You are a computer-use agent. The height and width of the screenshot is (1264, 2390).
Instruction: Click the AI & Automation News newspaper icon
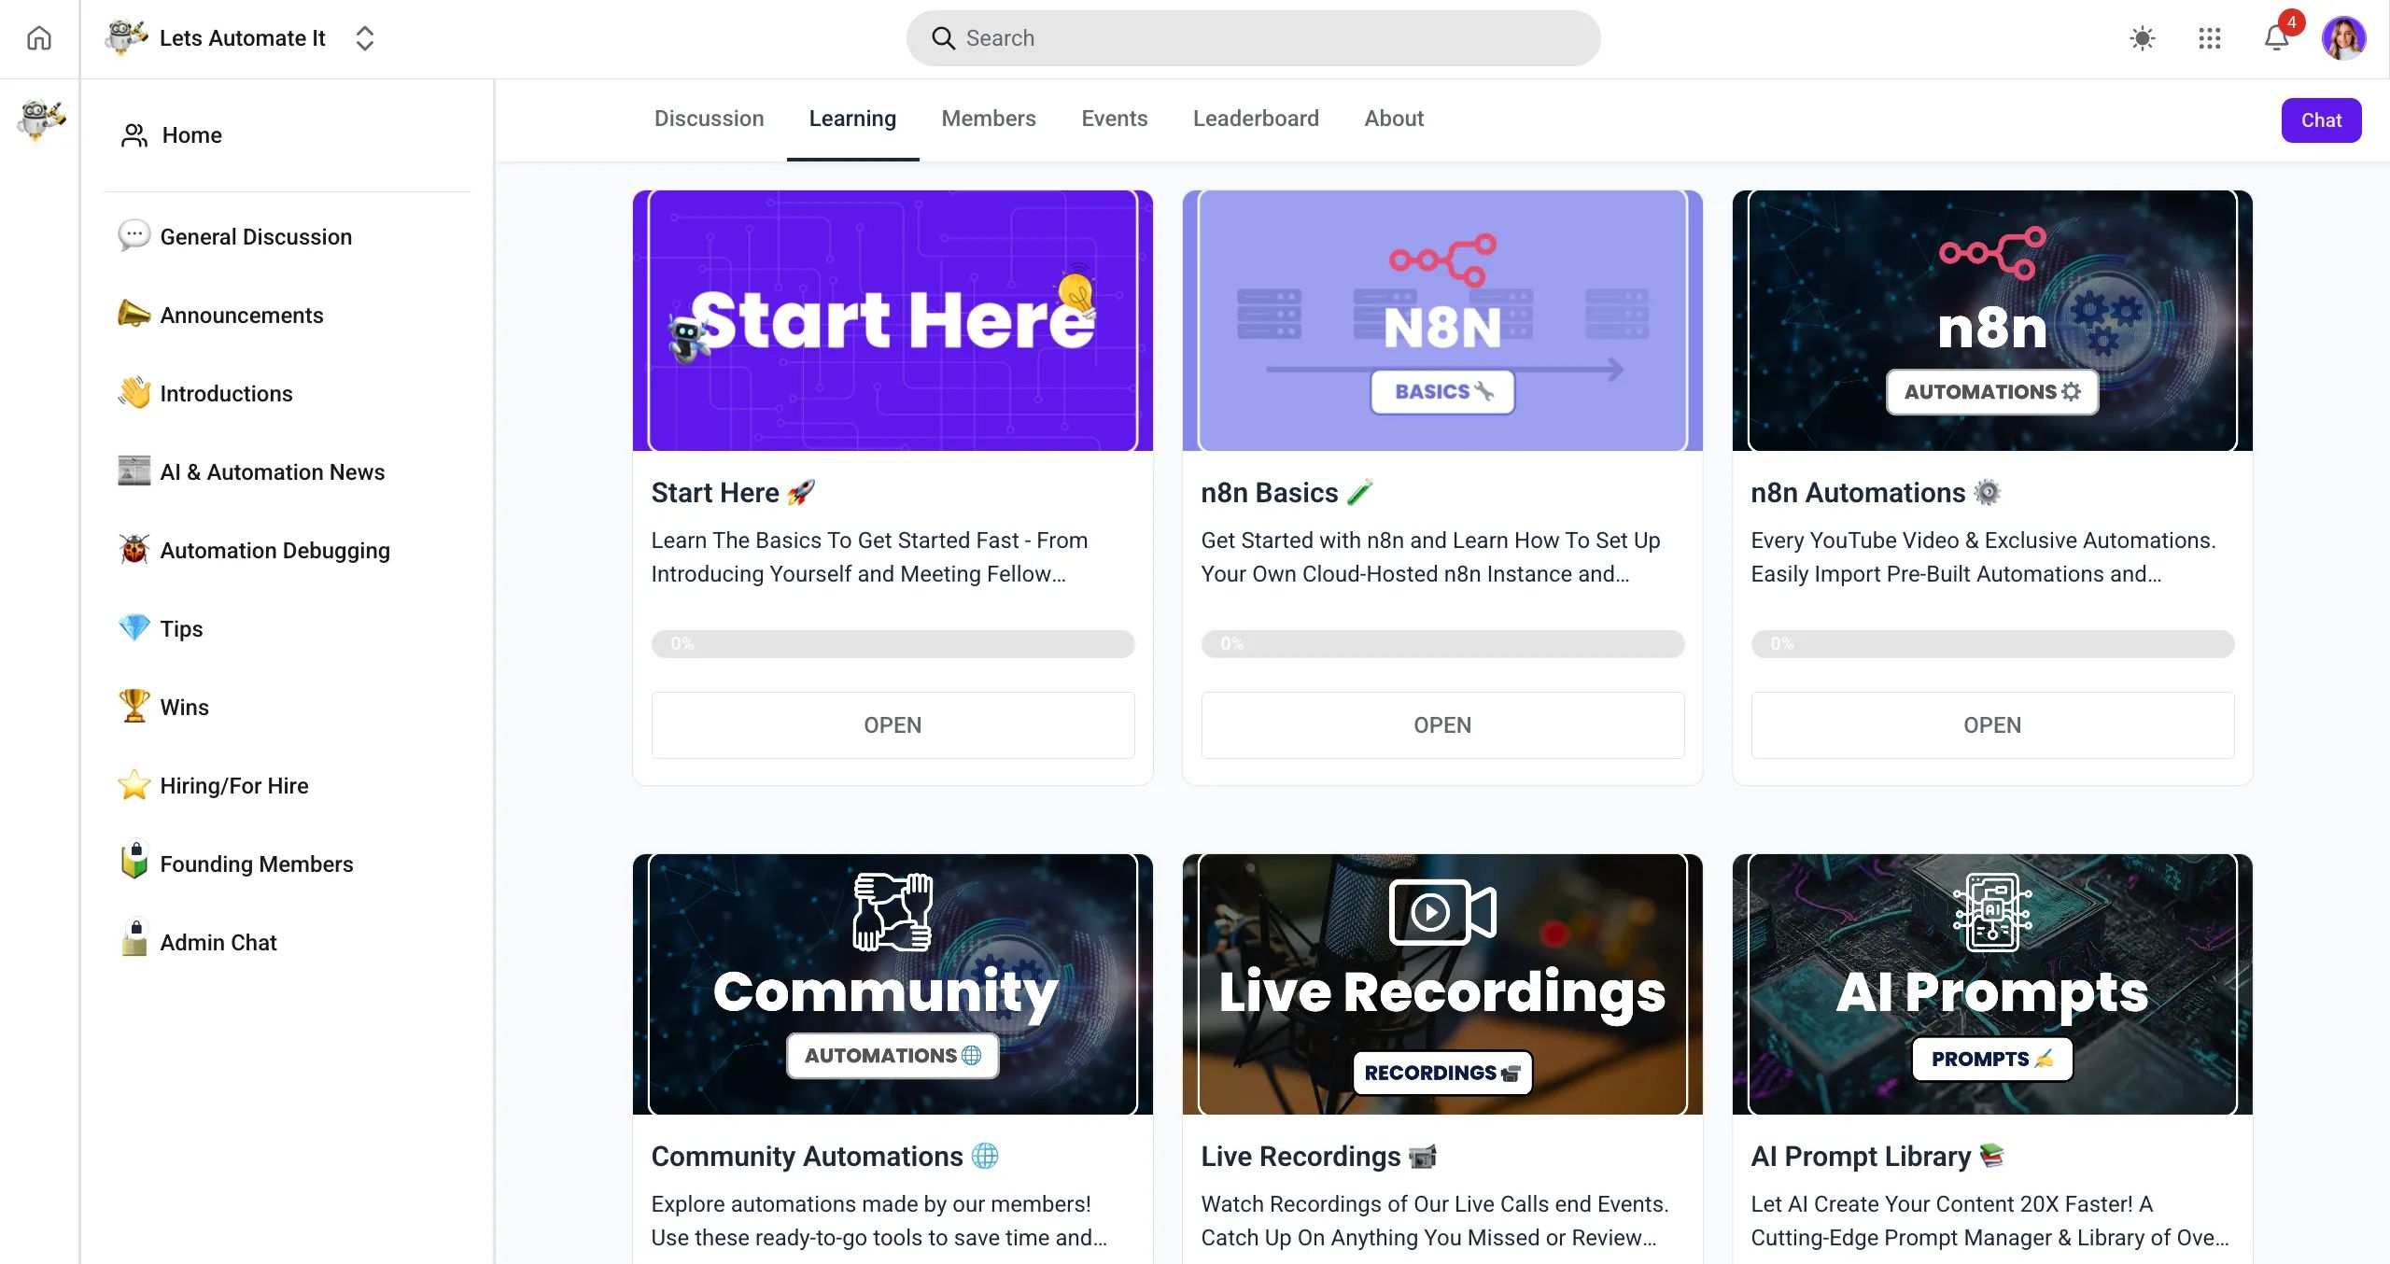134,471
